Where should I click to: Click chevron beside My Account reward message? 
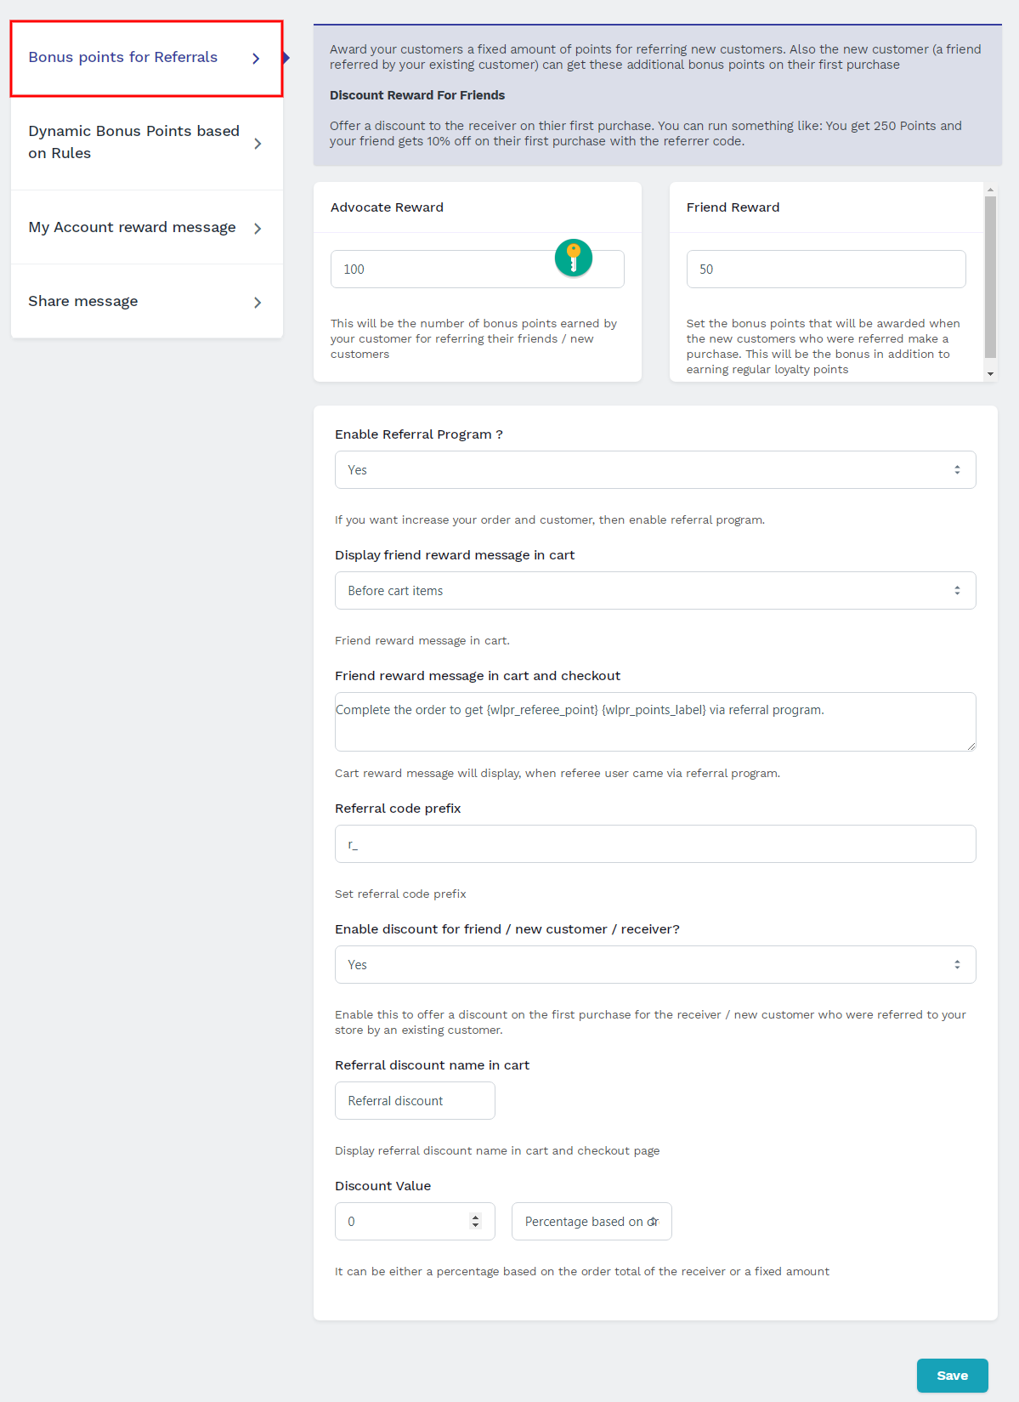click(x=258, y=229)
